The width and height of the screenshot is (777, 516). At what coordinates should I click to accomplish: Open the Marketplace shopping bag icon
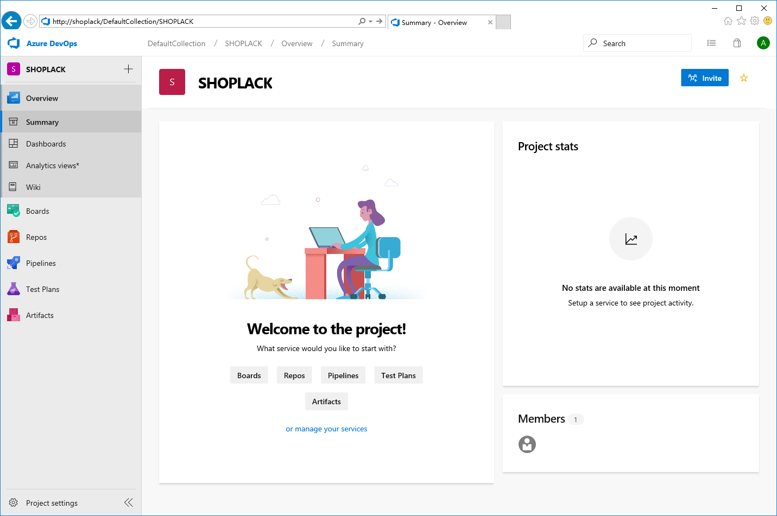[737, 43]
